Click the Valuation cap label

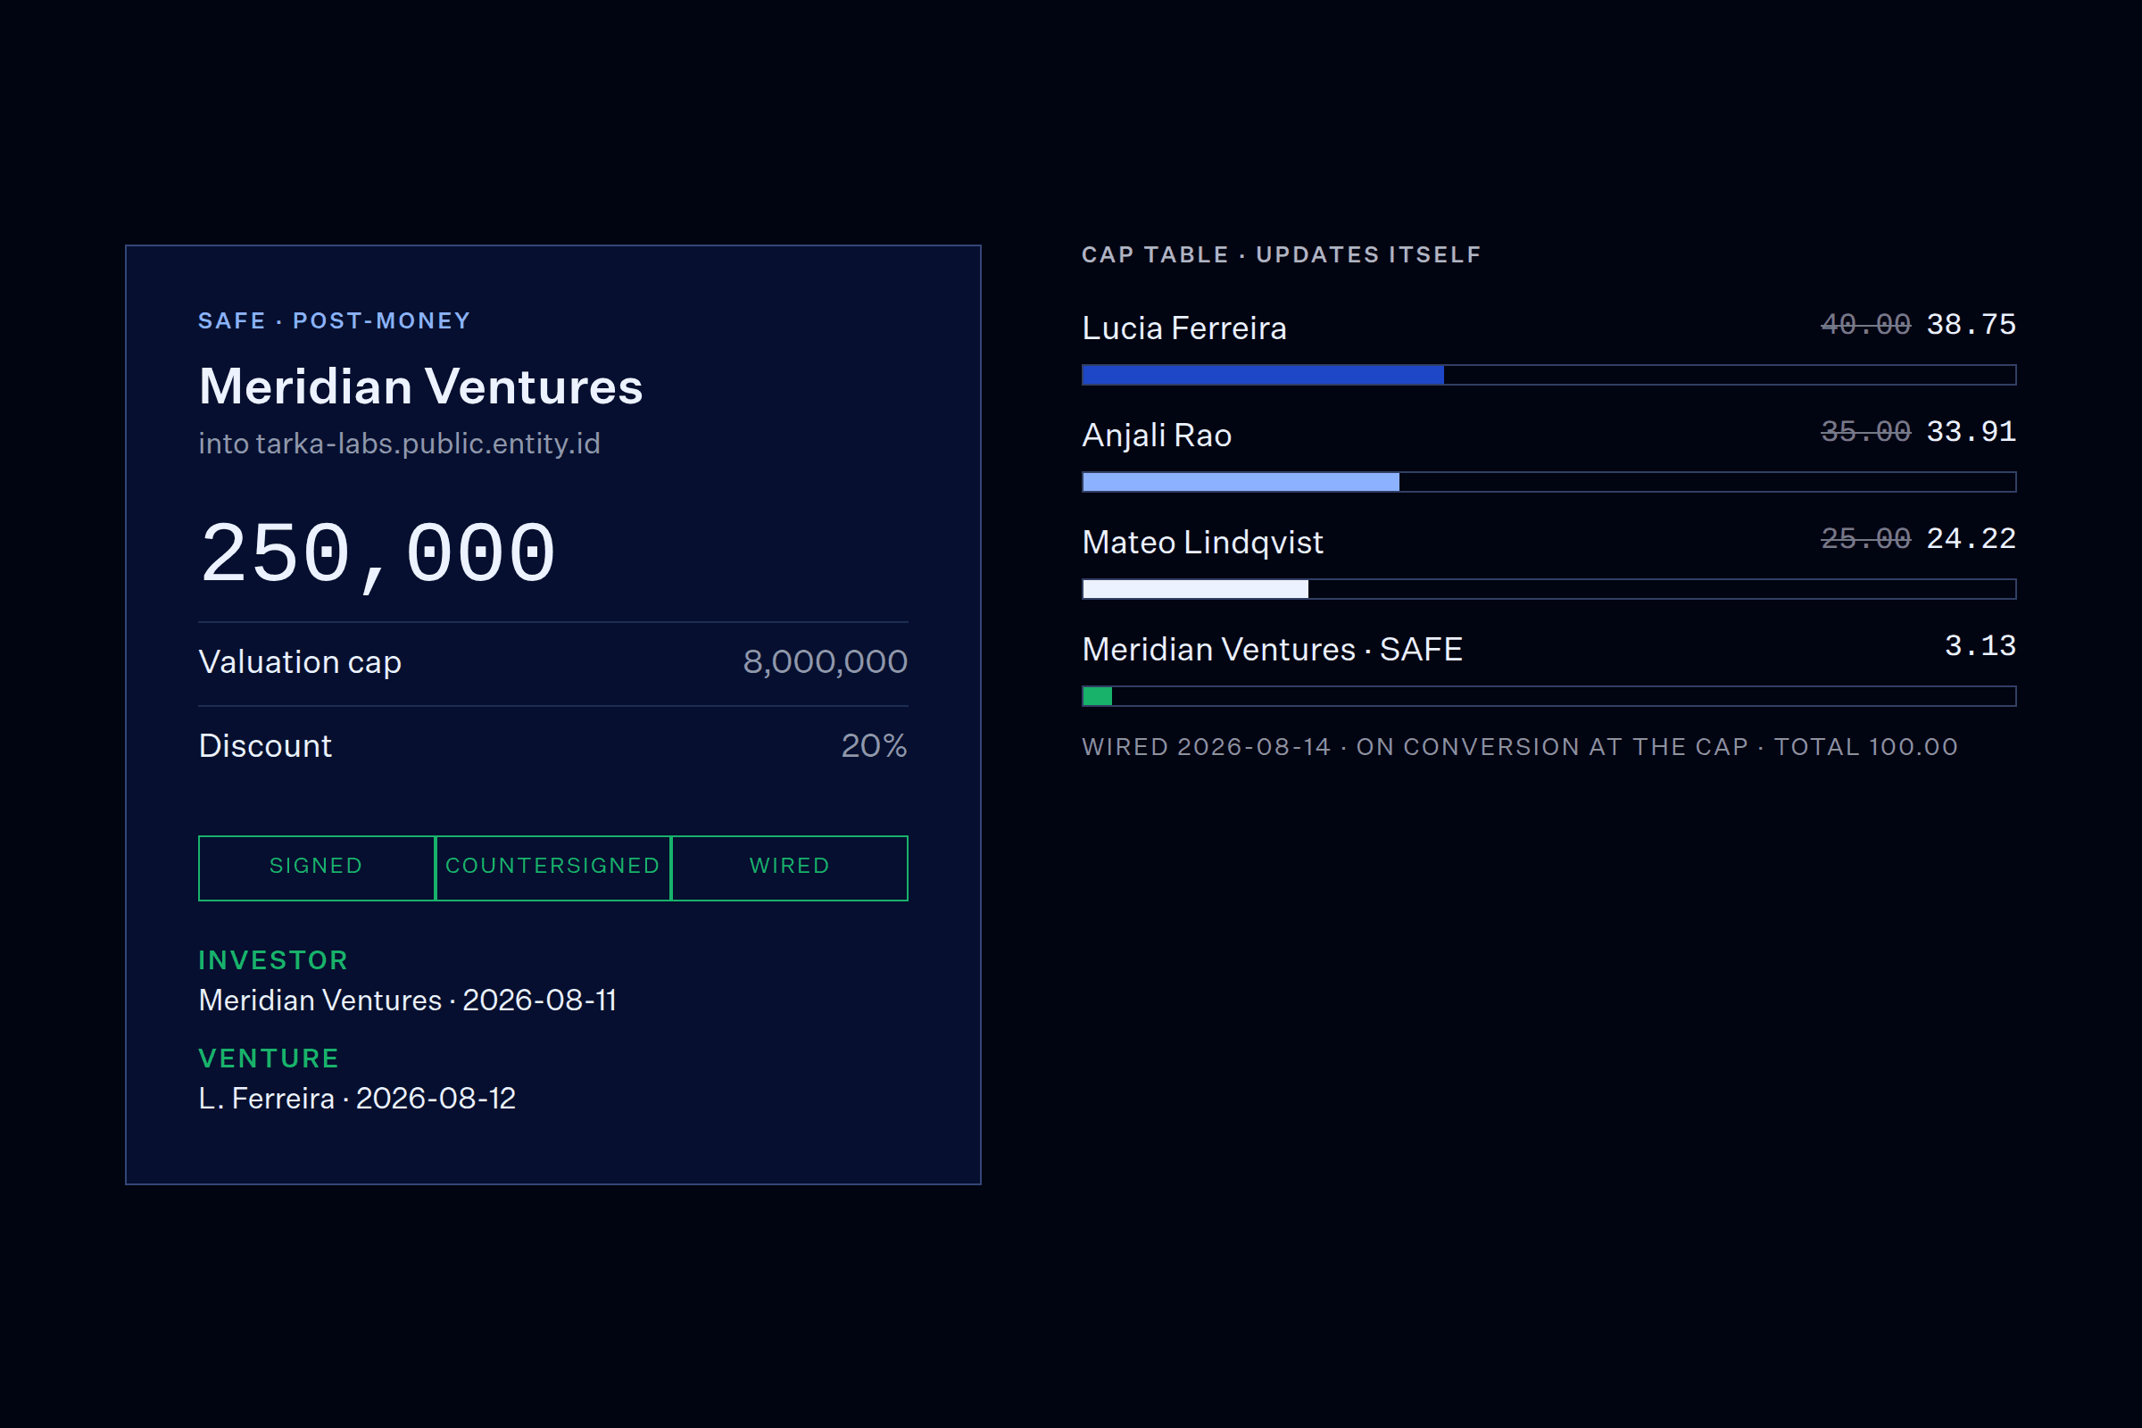coord(300,662)
